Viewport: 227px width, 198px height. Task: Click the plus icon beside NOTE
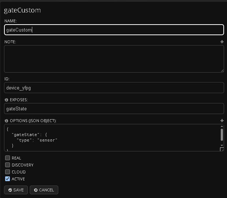click(x=222, y=42)
